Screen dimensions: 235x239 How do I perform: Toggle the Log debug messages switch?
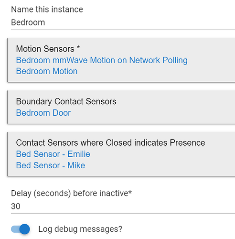[x=21, y=229]
